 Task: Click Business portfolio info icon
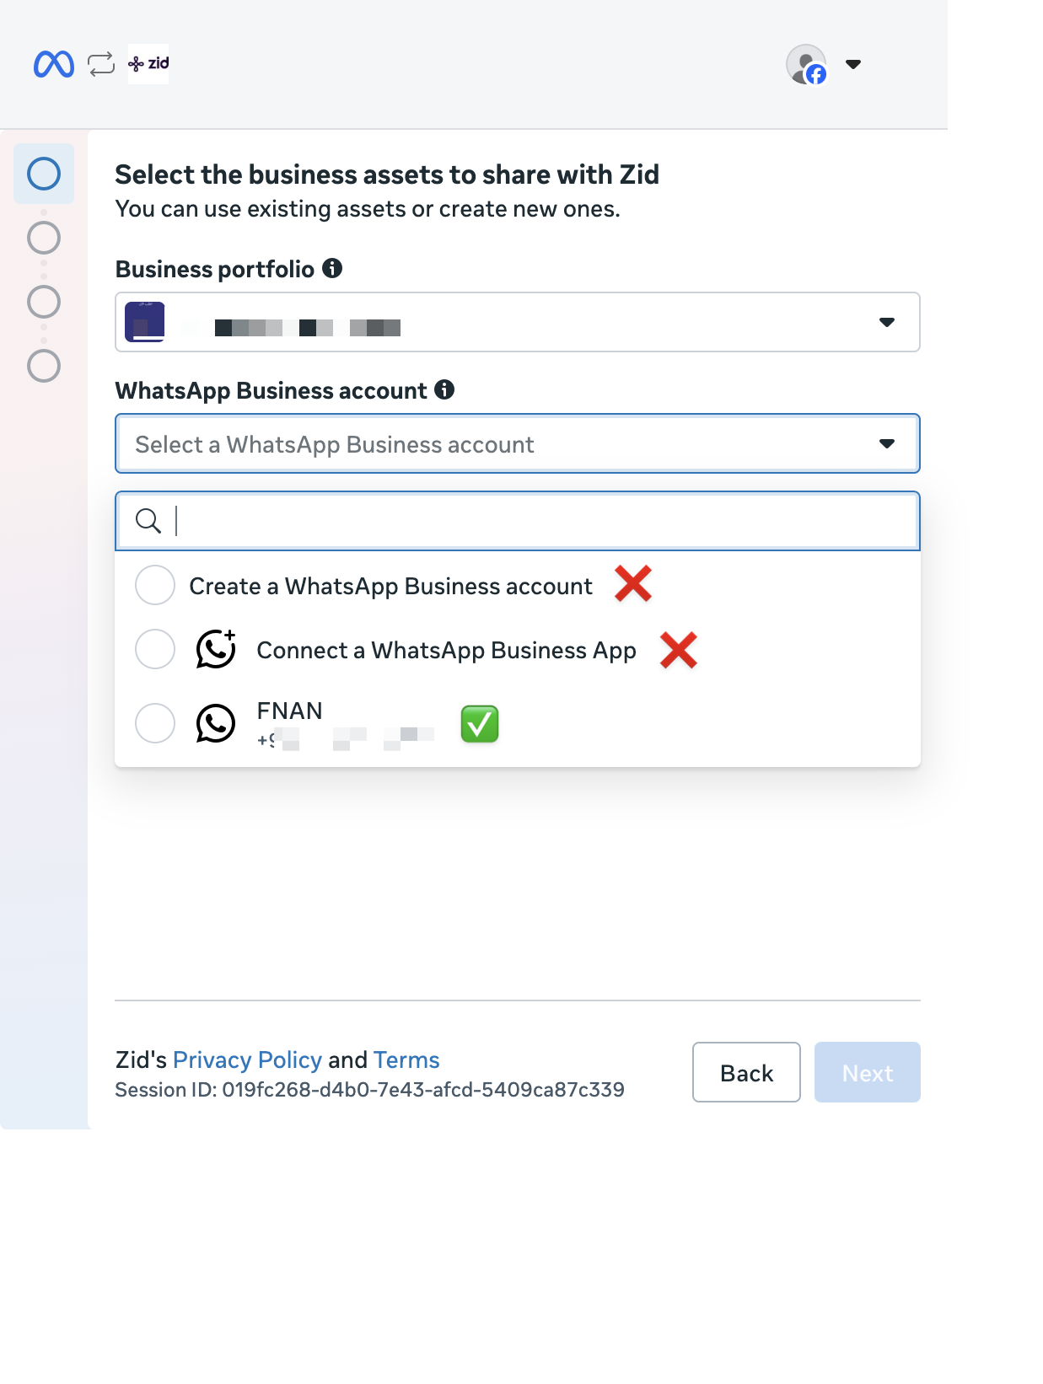tap(332, 268)
